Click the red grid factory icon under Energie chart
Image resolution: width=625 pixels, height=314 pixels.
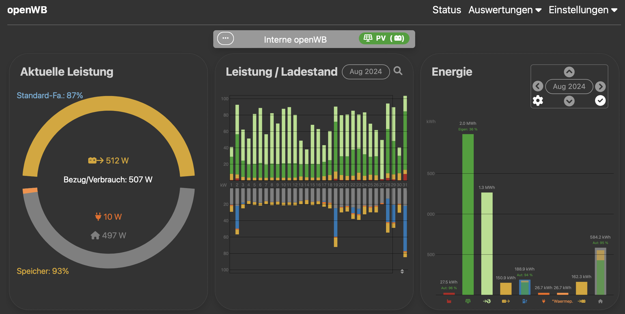(449, 301)
